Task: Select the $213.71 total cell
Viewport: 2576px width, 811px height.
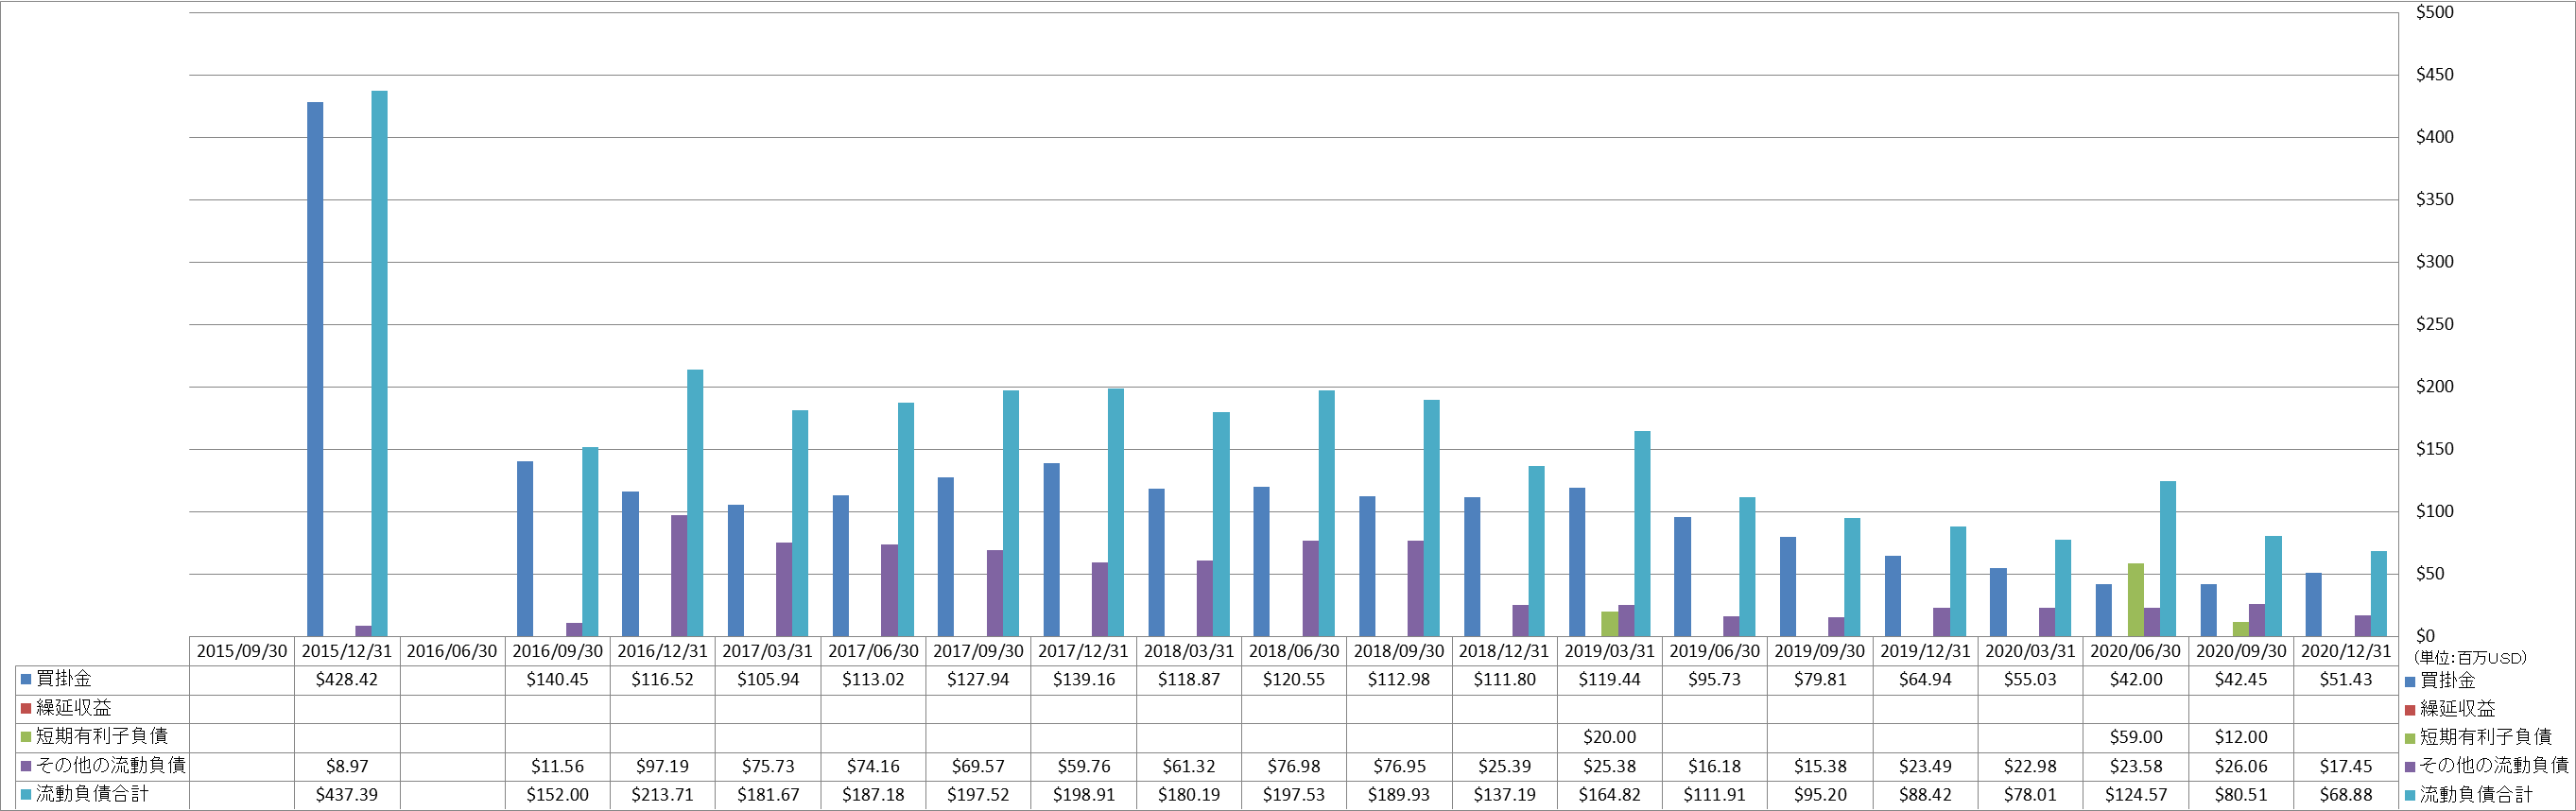Action: click(x=663, y=795)
